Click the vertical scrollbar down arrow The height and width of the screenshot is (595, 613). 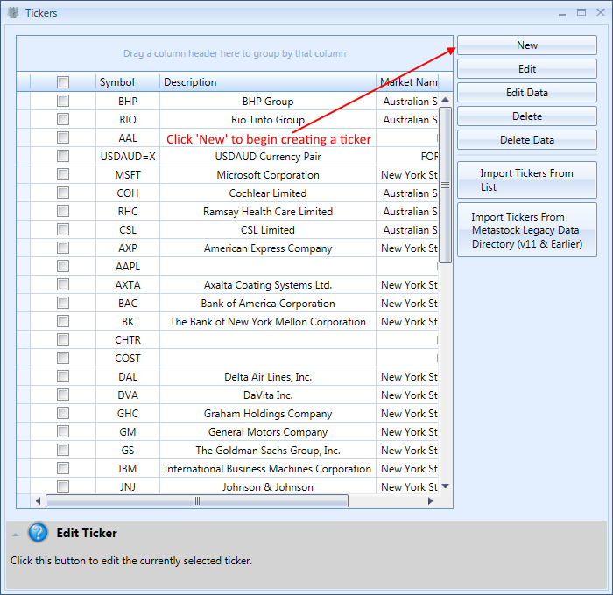pyautogui.click(x=445, y=486)
